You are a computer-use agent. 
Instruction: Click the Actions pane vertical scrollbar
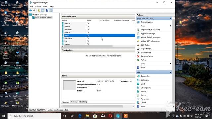point(174,62)
